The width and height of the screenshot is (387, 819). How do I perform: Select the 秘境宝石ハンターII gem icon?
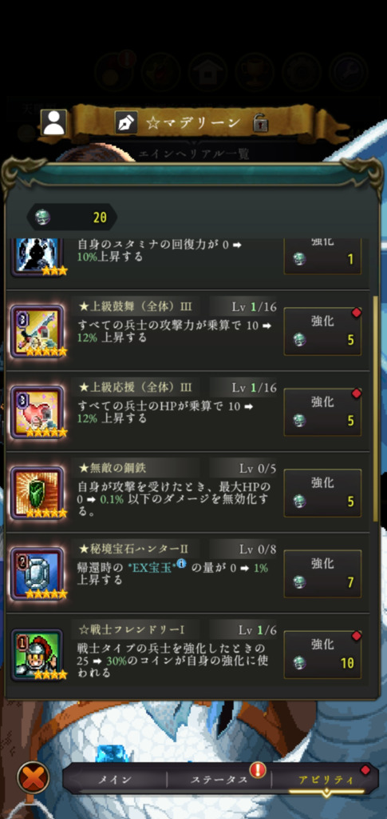(37, 573)
